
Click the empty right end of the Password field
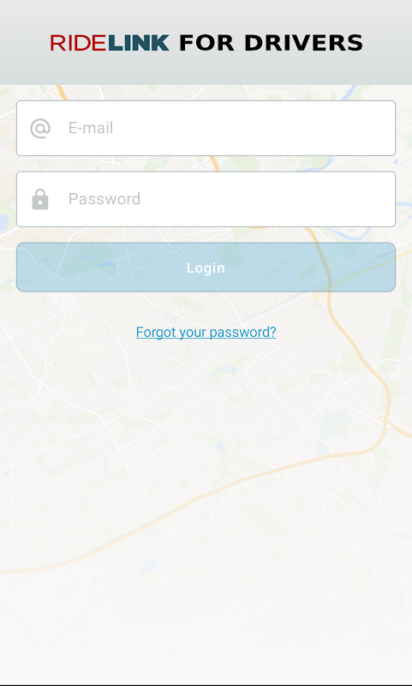coord(349,199)
